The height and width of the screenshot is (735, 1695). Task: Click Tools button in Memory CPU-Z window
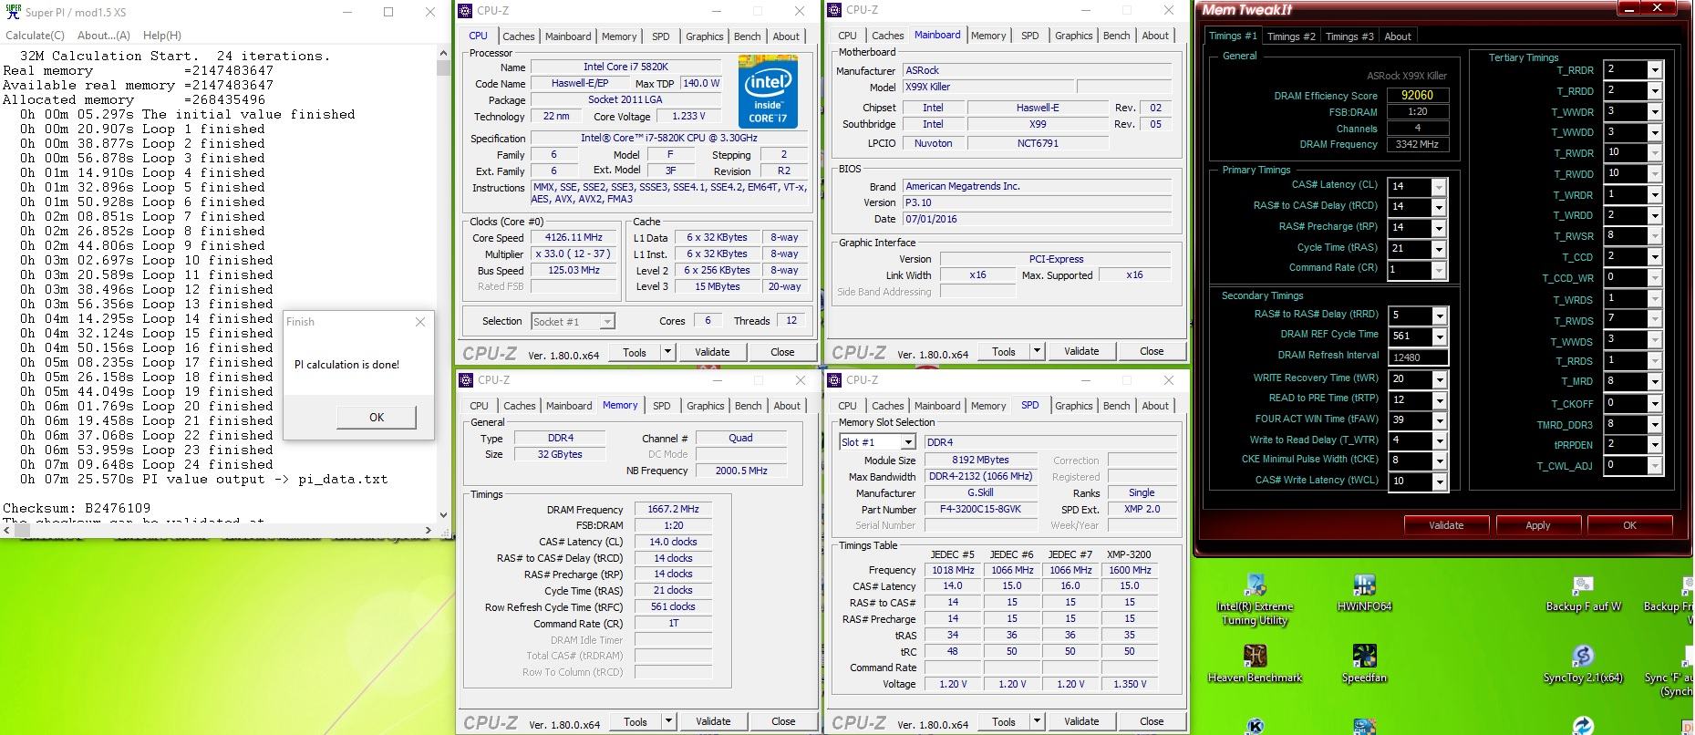coord(636,721)
